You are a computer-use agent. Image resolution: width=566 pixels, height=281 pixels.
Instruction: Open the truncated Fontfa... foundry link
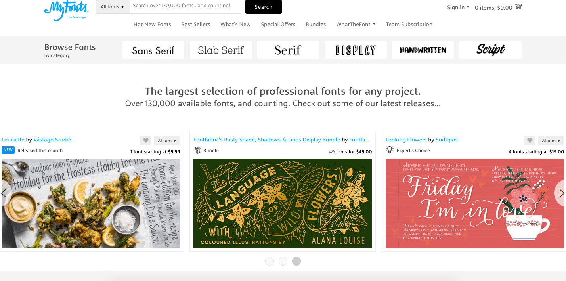[x=360, y=140]
